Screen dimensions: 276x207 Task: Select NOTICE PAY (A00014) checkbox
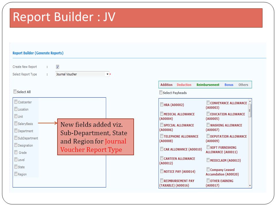(162, 171)
